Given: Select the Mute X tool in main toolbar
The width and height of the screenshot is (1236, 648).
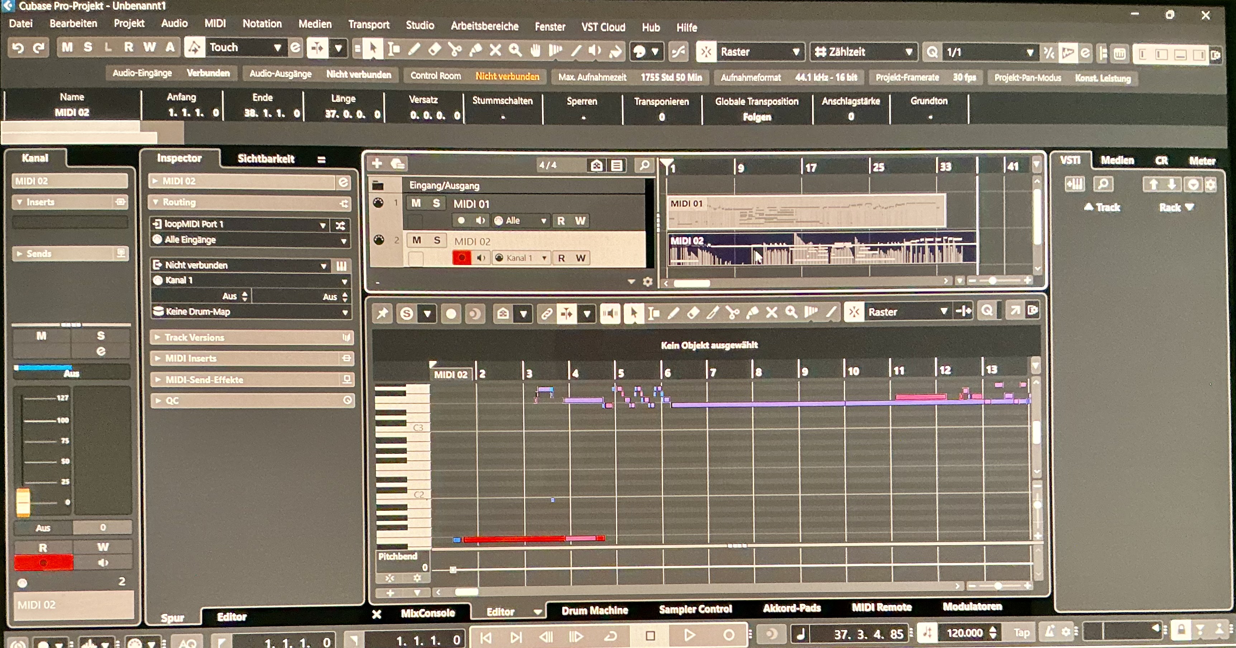Looking at the screenshot, I should pos(495,50).
